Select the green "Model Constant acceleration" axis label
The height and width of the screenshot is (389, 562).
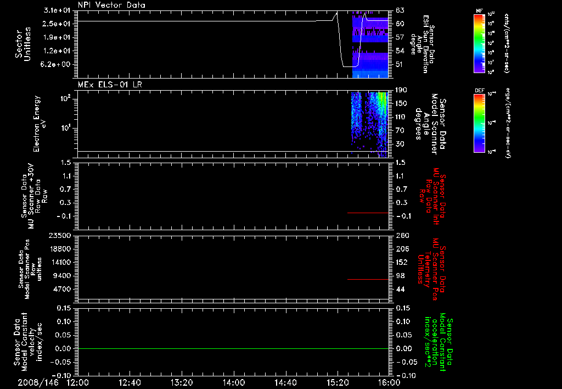439,342
